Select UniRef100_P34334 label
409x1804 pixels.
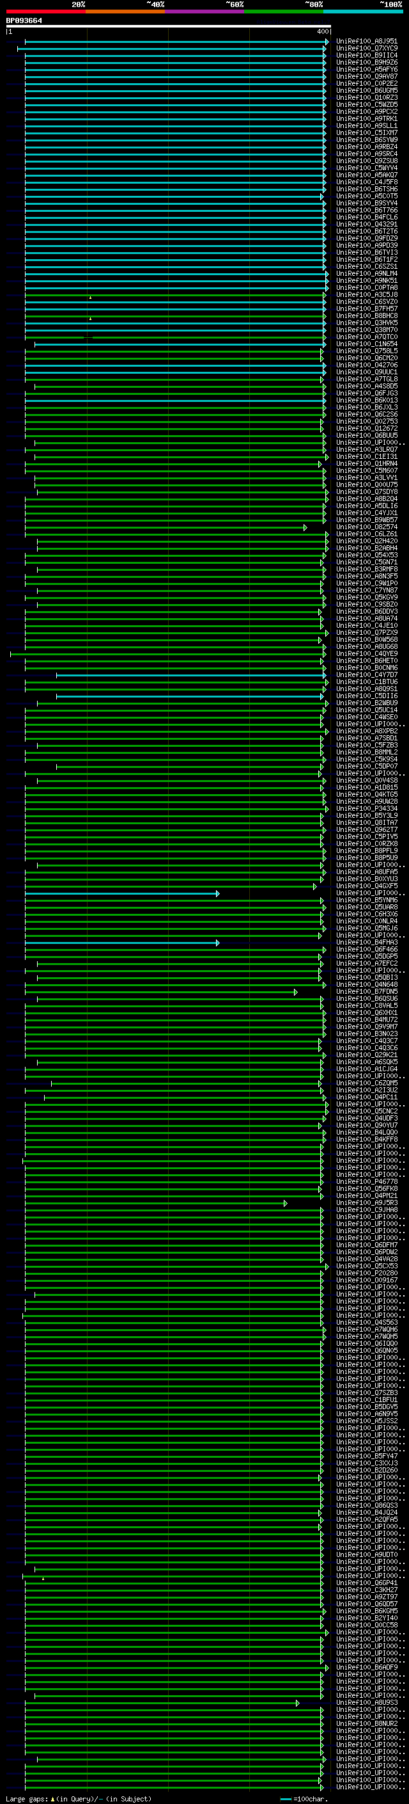tap(367, 808)
